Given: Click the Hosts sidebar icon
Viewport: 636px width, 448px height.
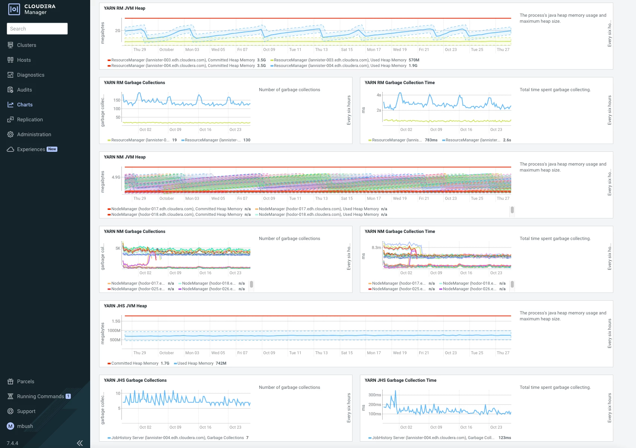Looking at the screenshot, I should tap(10, 60).
